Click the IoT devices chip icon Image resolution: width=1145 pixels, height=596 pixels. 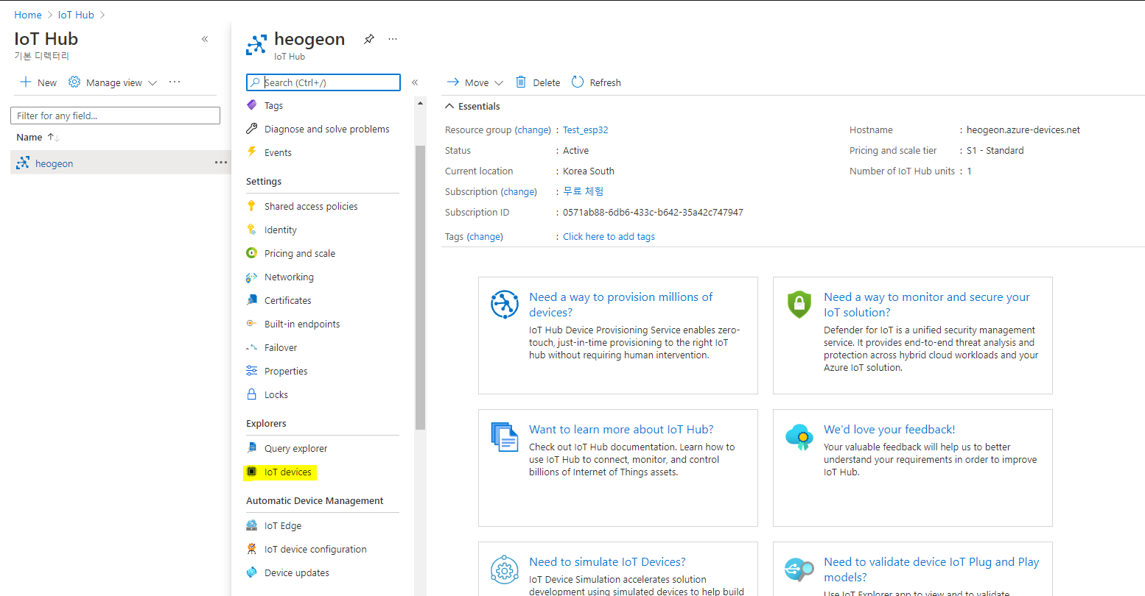(x=252, y=472)
